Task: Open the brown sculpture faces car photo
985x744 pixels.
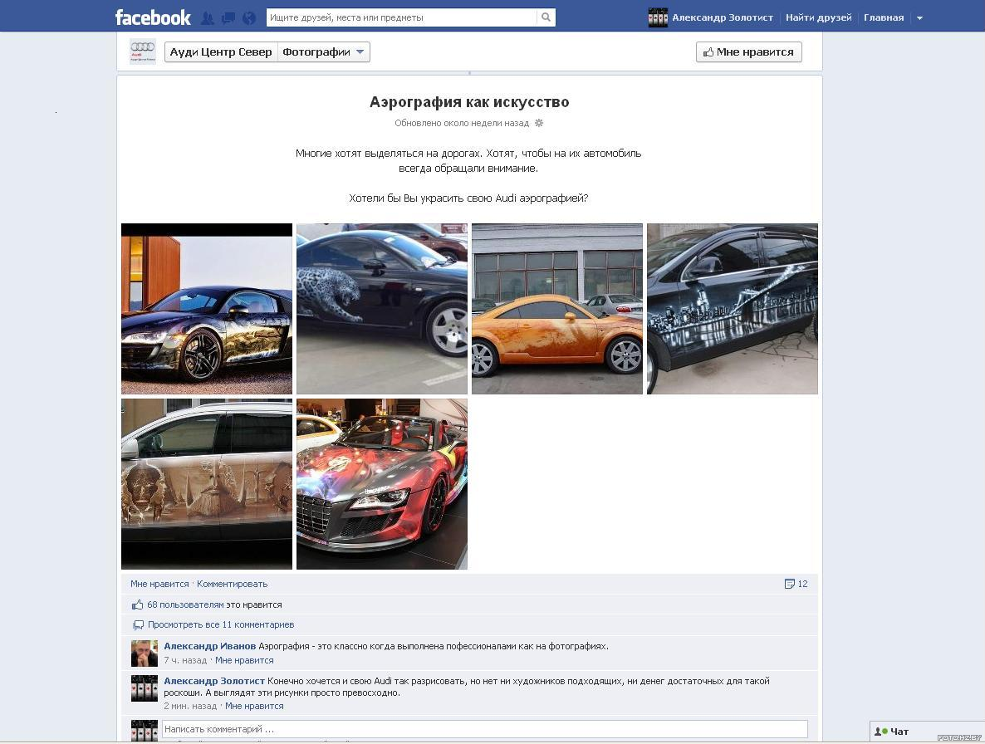Action: (x=207, y=484)
